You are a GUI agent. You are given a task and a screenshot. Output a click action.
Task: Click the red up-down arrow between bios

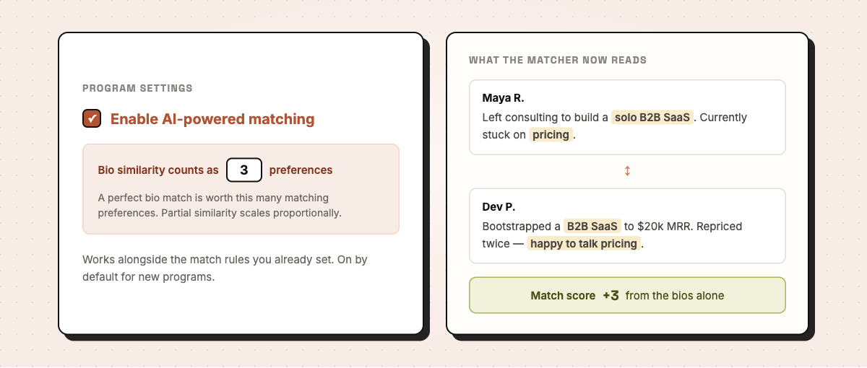click(627, 171)
